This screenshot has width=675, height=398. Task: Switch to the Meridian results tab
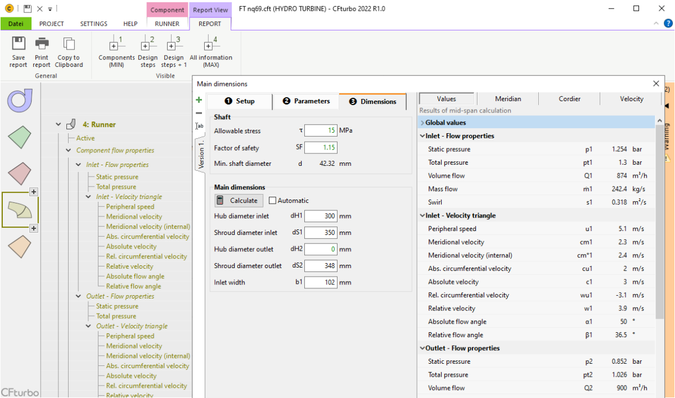[x=508, y=99]
